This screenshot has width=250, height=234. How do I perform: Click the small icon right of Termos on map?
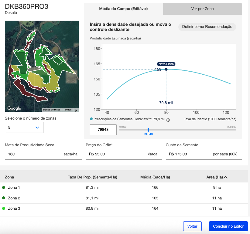(76, 110)
